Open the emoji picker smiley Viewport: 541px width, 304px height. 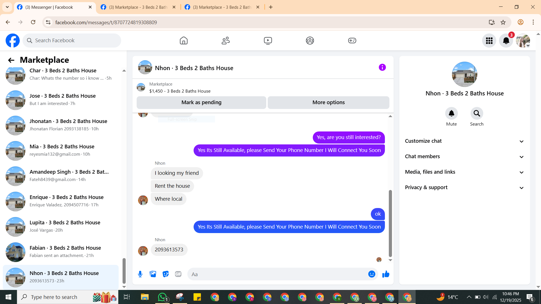[x=372, y=274]
